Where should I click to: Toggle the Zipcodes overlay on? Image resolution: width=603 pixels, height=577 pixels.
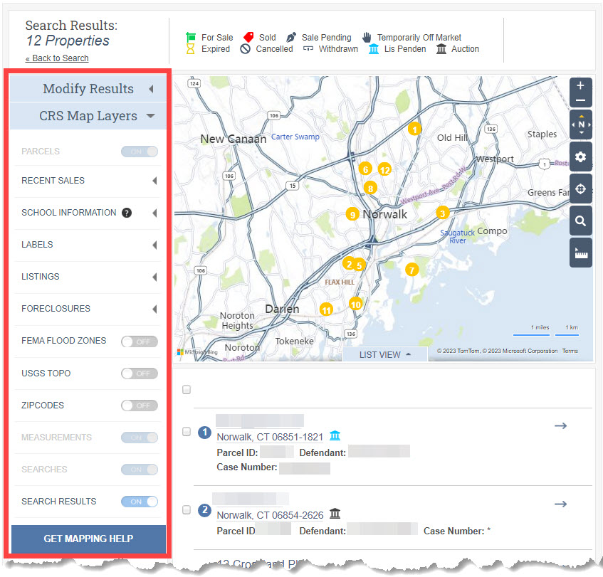(139, 406)
